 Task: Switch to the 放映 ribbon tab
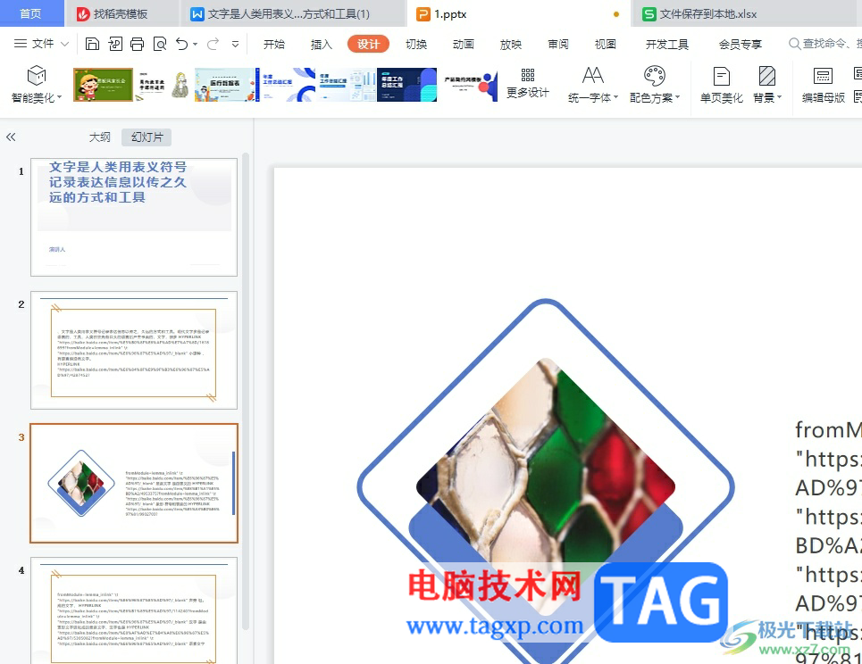pyautogui.click(x=511, y=45)
